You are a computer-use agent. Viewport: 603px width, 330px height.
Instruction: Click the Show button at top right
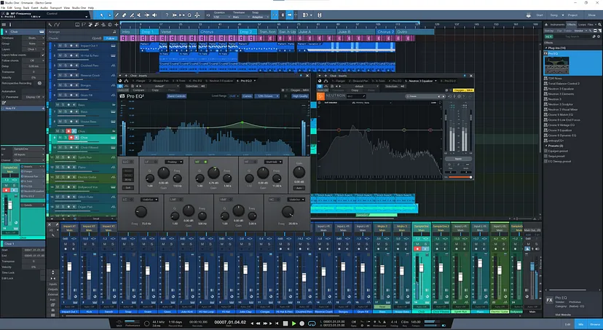(x=591, y=15)
